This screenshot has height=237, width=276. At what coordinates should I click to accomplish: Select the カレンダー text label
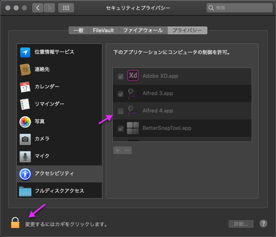[47, 86]
